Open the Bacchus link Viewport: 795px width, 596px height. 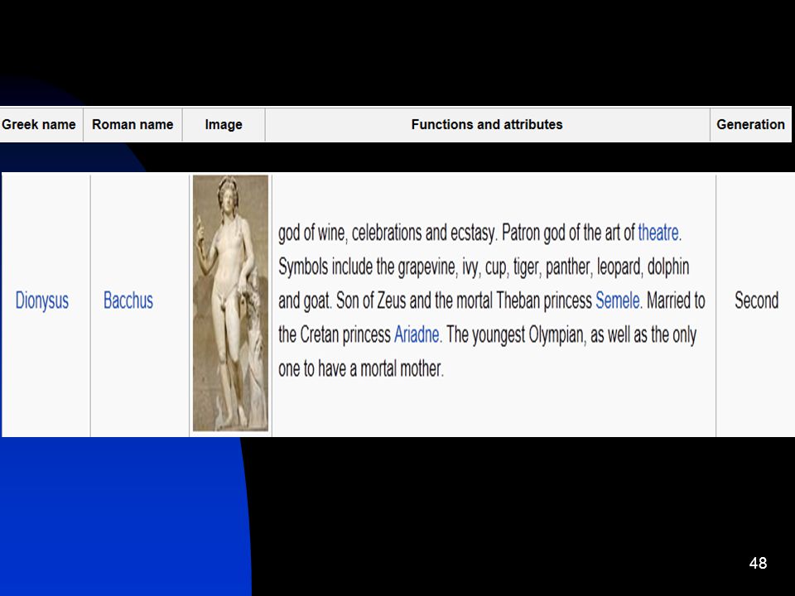click(x=128, y=300)
